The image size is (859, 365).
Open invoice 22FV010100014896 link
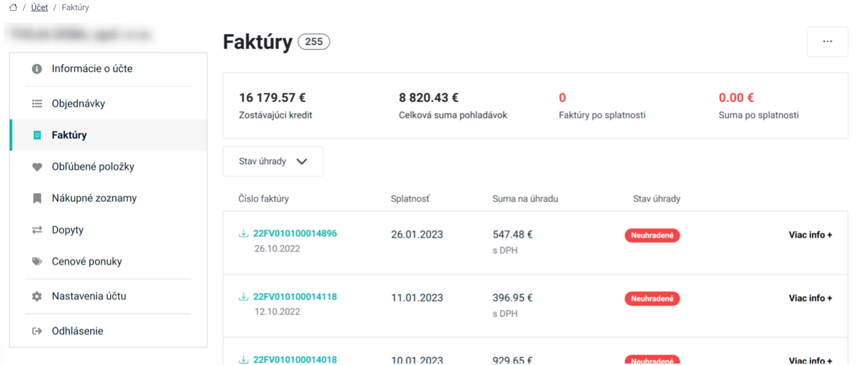(295, 234)
